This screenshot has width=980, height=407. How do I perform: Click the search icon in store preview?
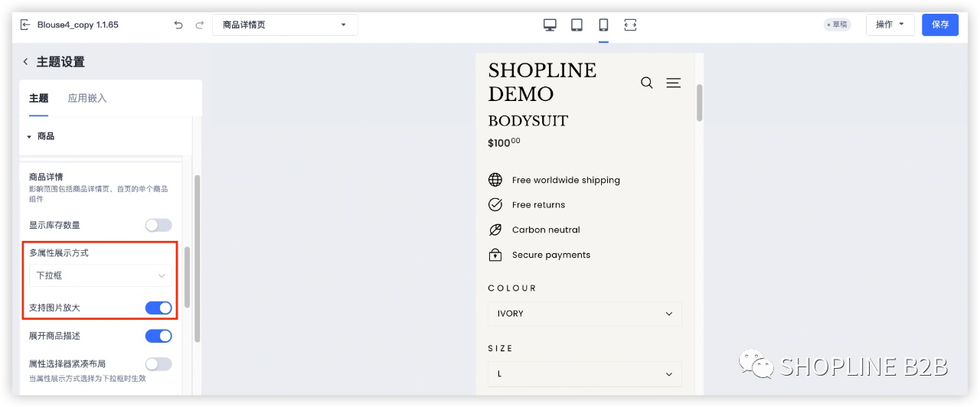point(647,83)
